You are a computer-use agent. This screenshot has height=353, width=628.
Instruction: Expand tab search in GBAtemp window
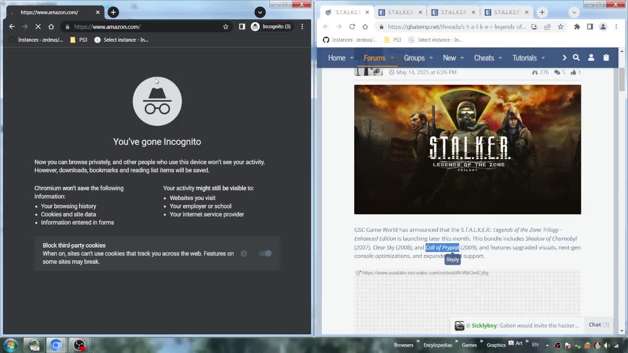574,12
